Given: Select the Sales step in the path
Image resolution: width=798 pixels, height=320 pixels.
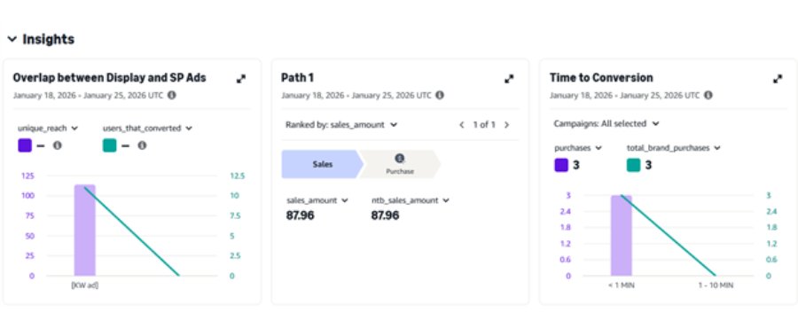Looking at the screenshot, I should click(323, 164).
